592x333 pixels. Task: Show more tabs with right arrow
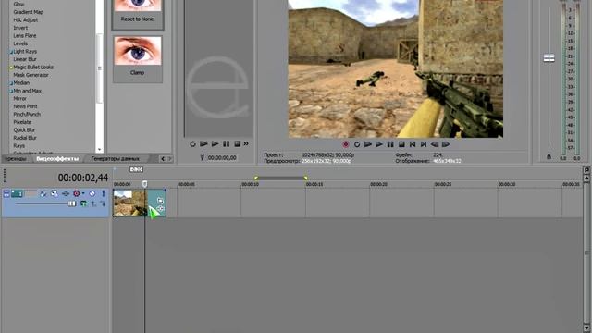[170, 159]
